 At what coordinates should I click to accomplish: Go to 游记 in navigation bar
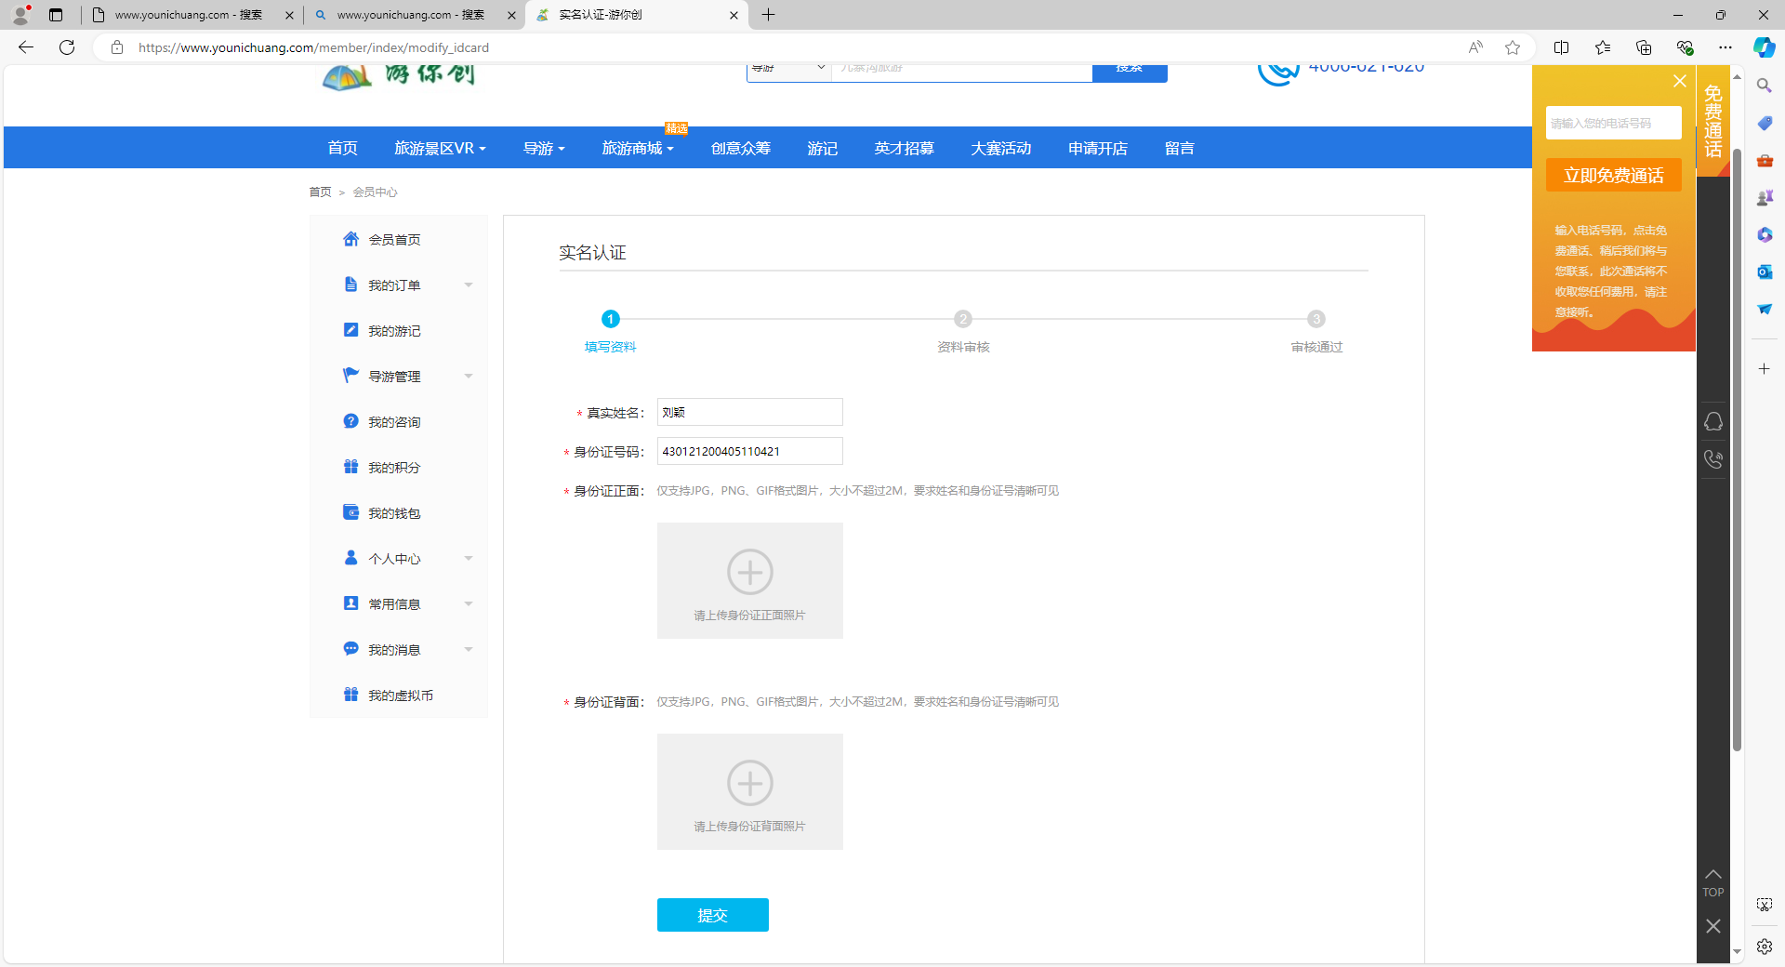coord(822,148)
